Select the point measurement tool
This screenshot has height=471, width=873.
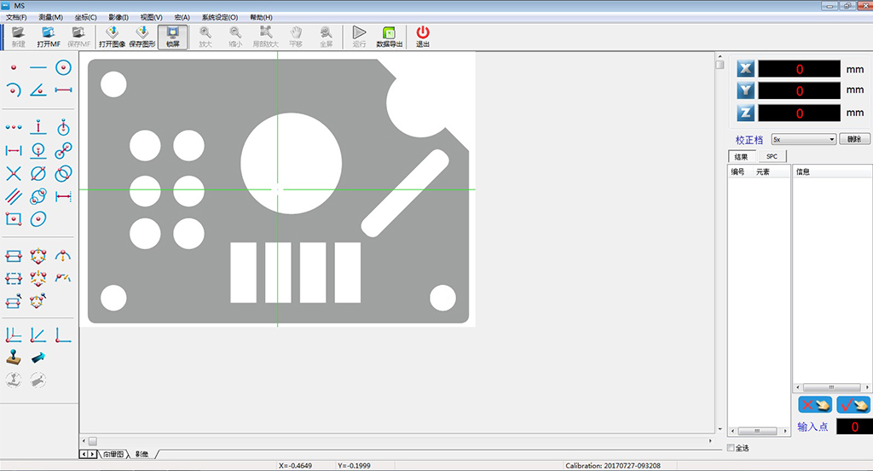(14, 67)
